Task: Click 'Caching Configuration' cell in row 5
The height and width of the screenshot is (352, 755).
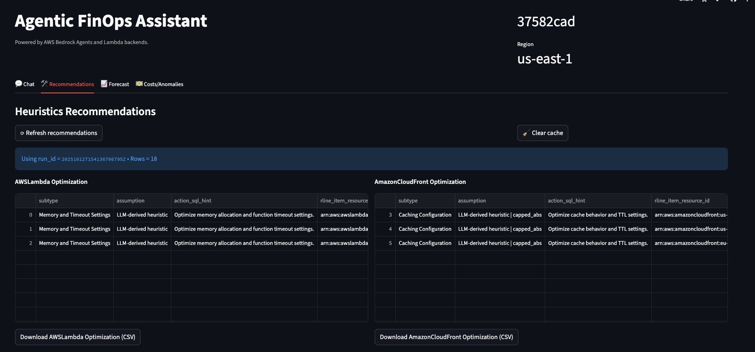Action: (425, 243)
